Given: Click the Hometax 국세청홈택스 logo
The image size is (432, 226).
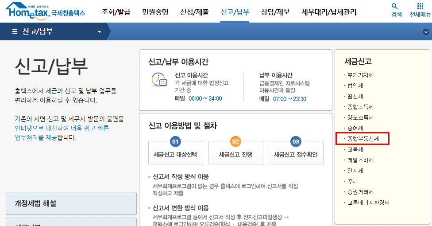Looking at the screenshot, I should 46,11.
